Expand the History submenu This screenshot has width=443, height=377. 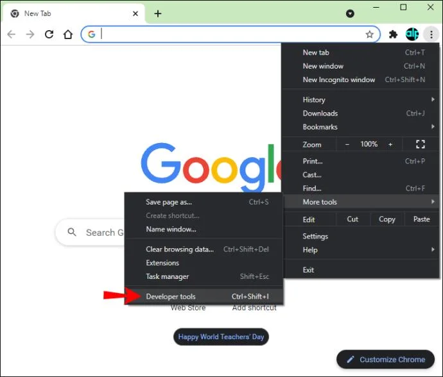pyautogui.click(x=361, y=99)
